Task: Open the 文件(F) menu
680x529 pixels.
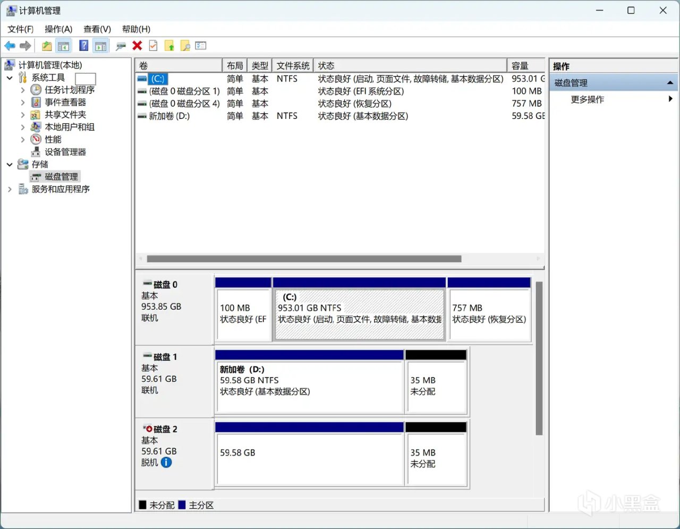Action: [x=21, y=29]
